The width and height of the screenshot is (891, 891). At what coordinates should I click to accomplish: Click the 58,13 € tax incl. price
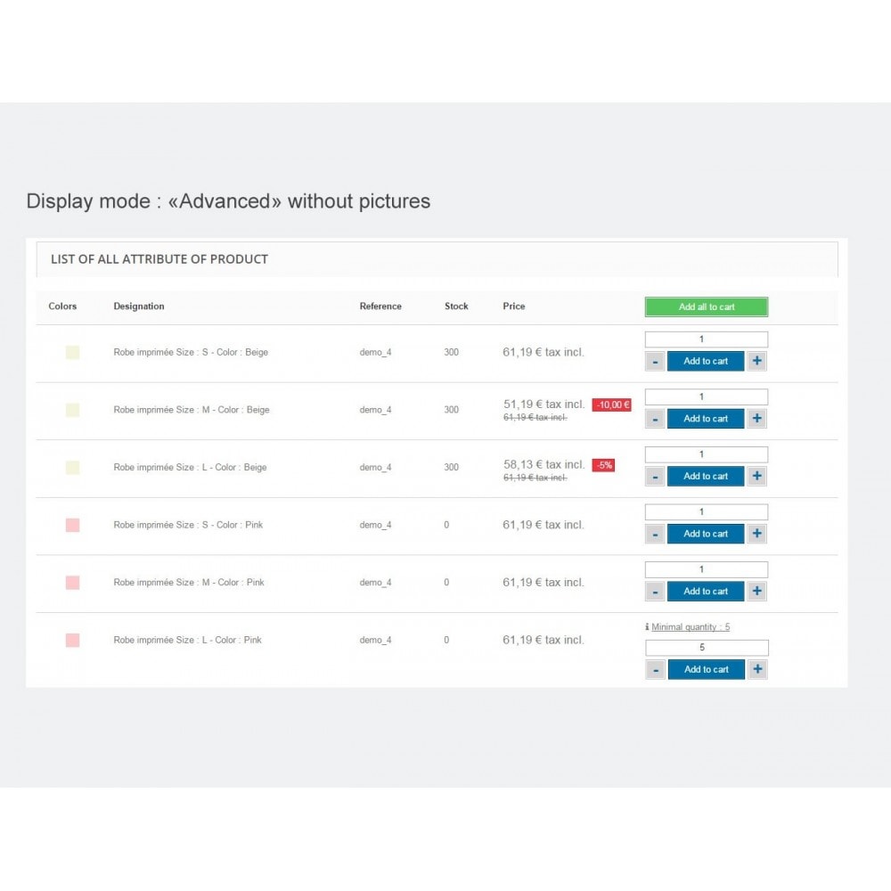544,465
